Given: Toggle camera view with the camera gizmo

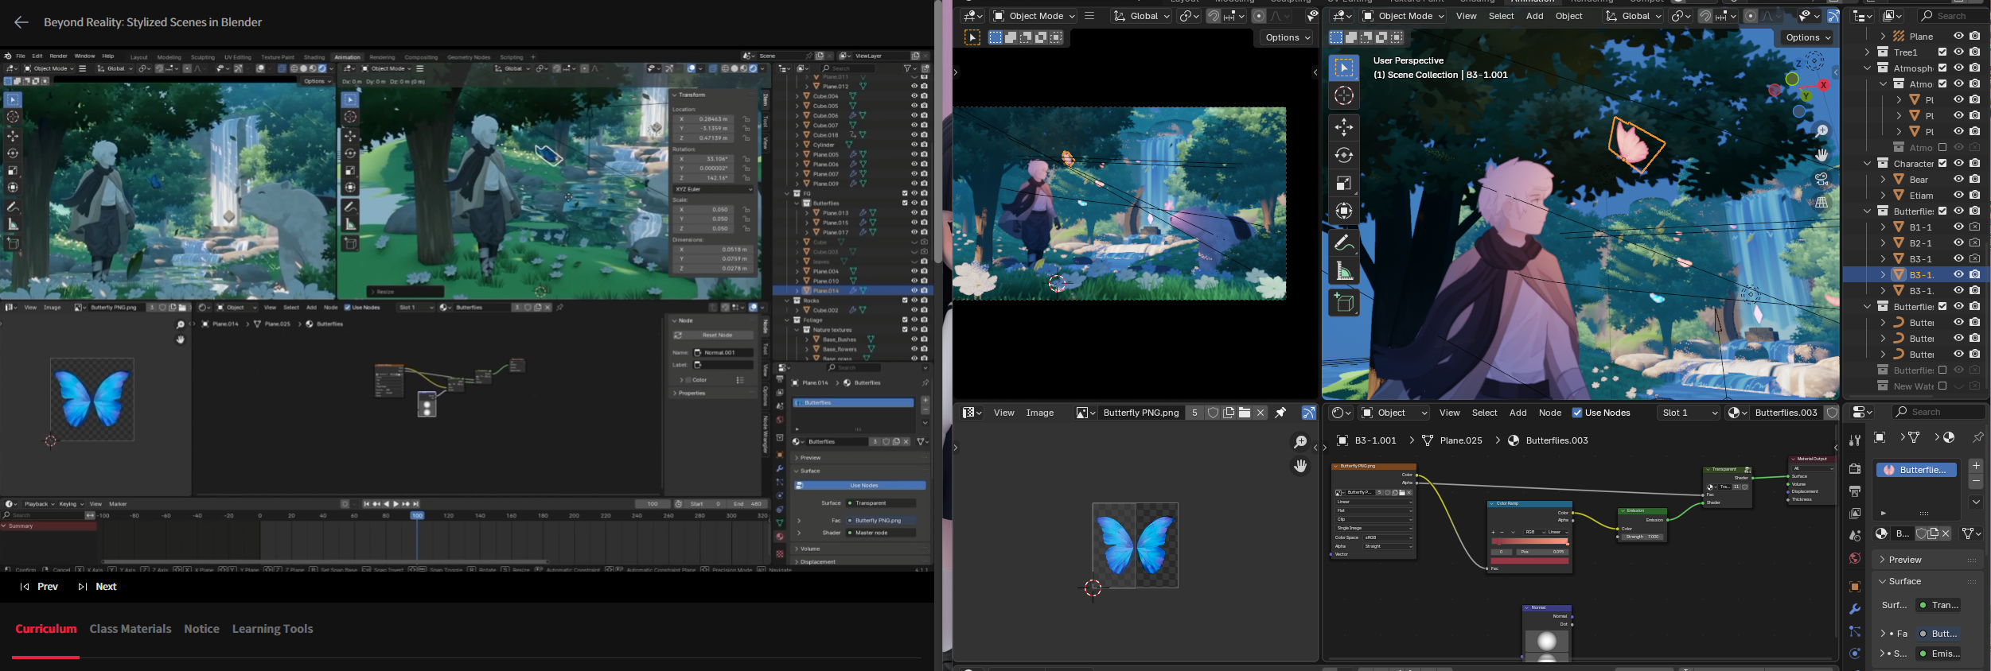Looking at the screenshot, I should tap(1822, 179).
